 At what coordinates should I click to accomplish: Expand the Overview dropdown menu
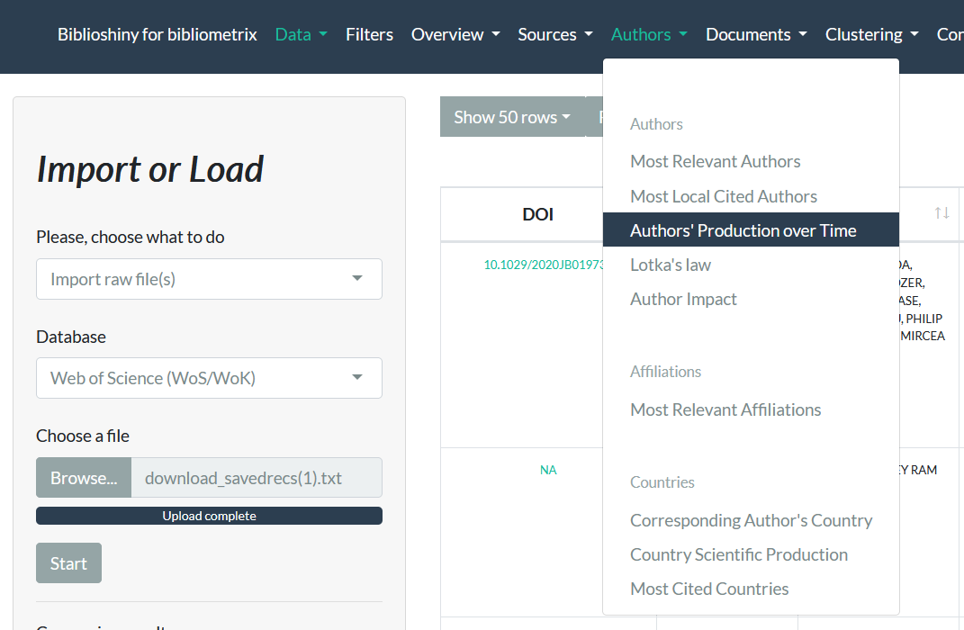point(455,34)
